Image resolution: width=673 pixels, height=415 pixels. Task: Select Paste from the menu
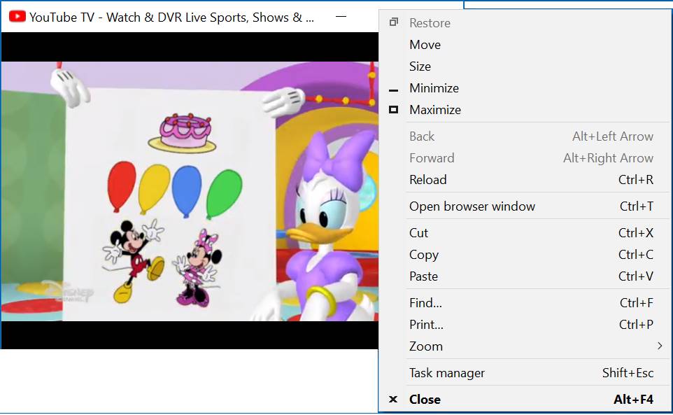525,276
